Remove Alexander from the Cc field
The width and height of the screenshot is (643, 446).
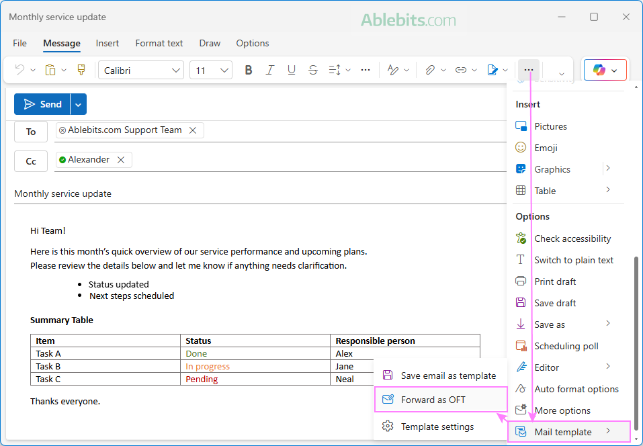click(120, 160)
